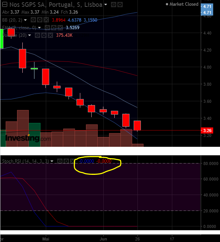
Task: Click the Volume value 375.43K
Action: pos(64,35)
